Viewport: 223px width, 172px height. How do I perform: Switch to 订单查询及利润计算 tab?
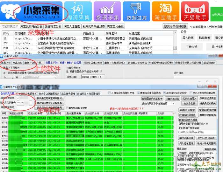click(26, 94)
